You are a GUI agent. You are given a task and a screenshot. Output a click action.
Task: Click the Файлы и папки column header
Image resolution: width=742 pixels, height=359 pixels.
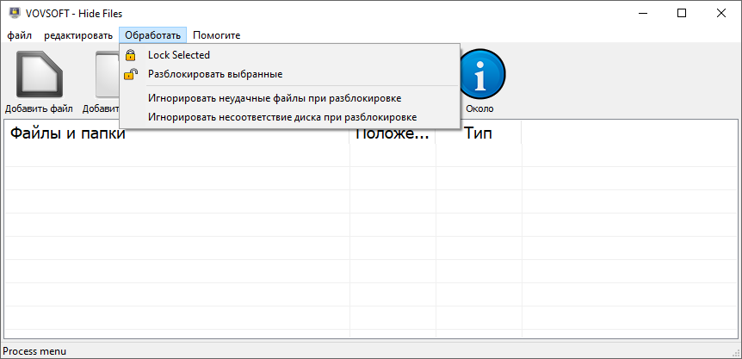click(177, 133)
